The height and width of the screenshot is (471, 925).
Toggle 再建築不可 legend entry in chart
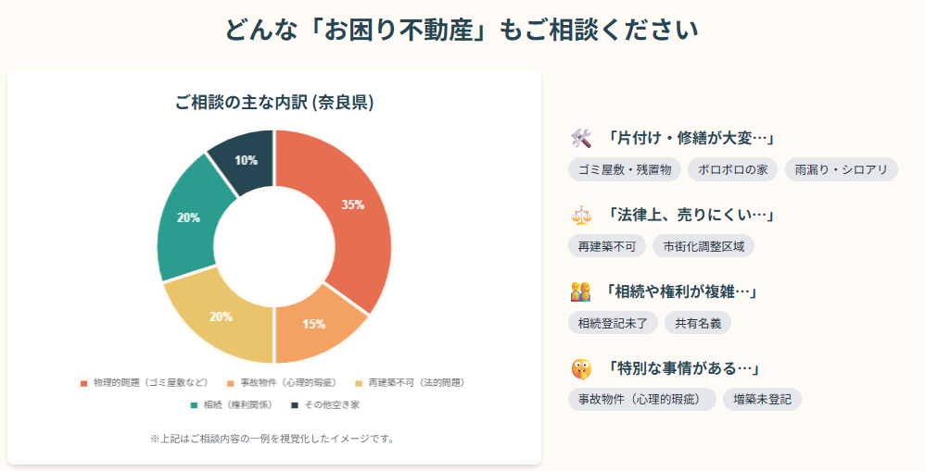(409, 382)
